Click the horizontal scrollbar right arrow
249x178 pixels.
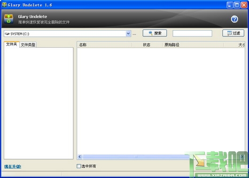(242, 156)
